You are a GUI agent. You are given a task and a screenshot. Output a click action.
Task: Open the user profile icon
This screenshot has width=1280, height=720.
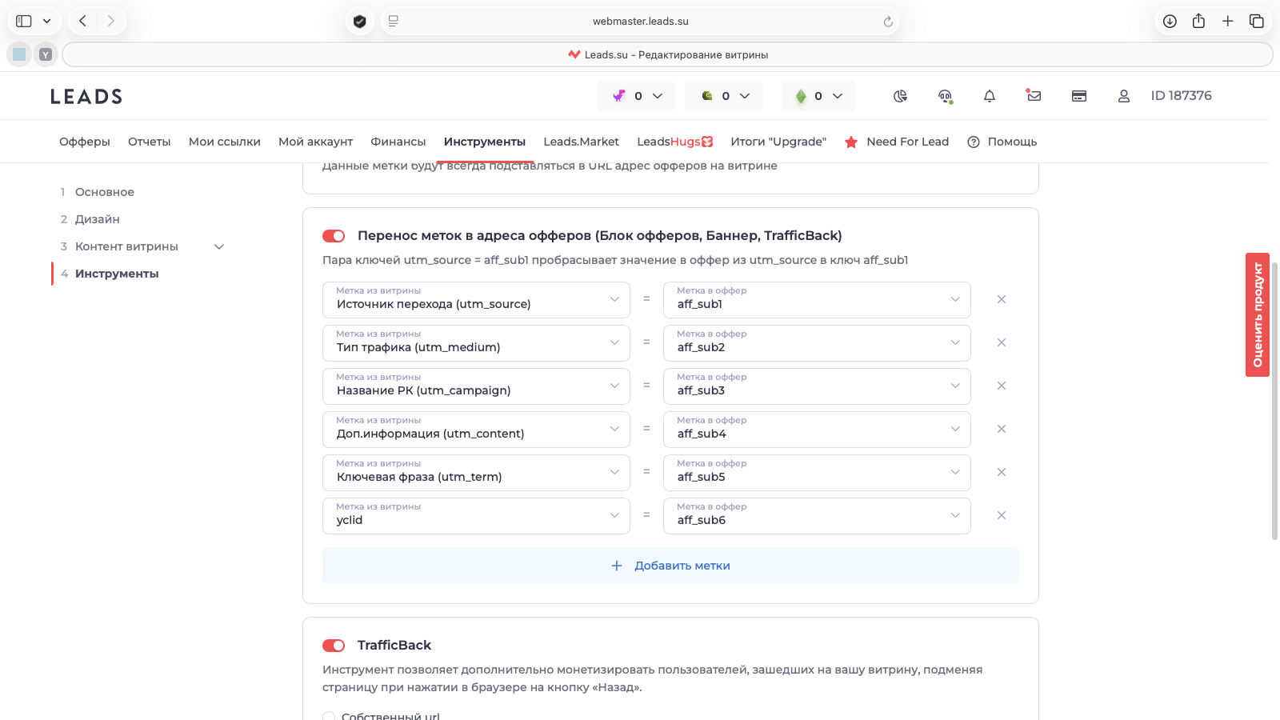[1124, 96]
